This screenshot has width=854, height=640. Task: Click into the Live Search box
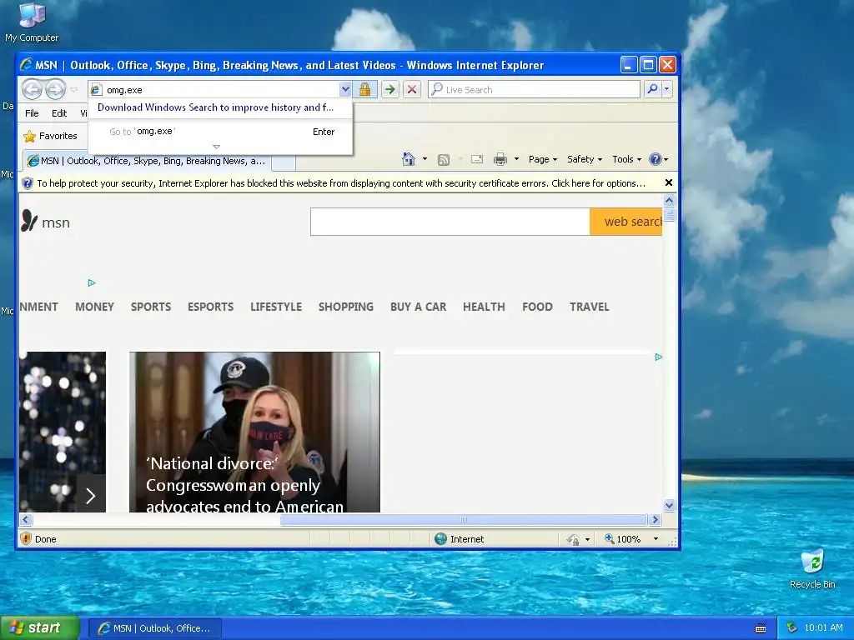(x=534, y=90)
